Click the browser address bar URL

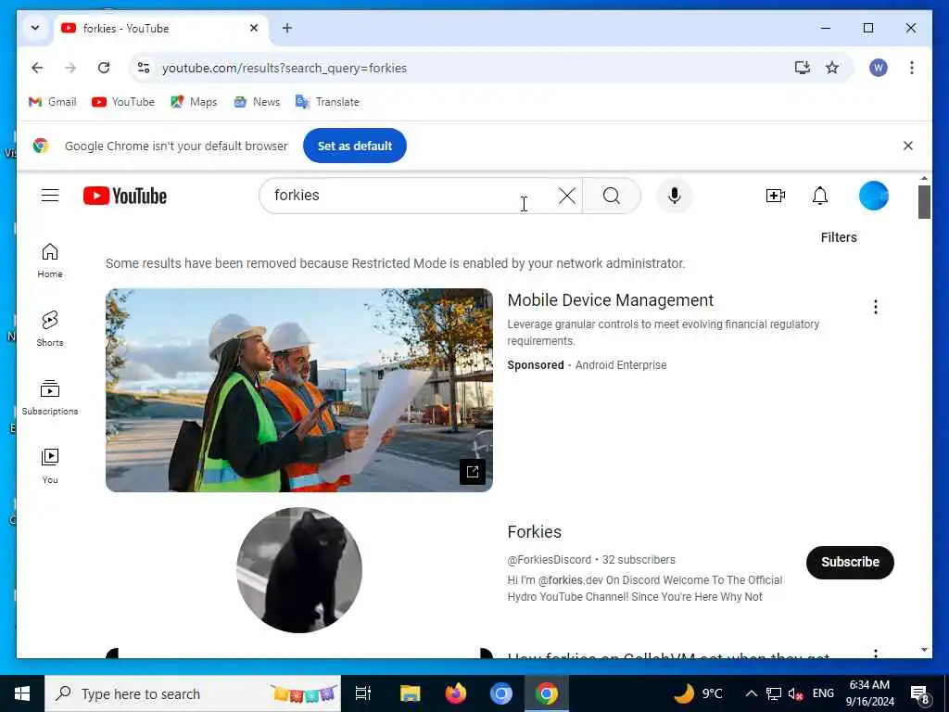285,68
